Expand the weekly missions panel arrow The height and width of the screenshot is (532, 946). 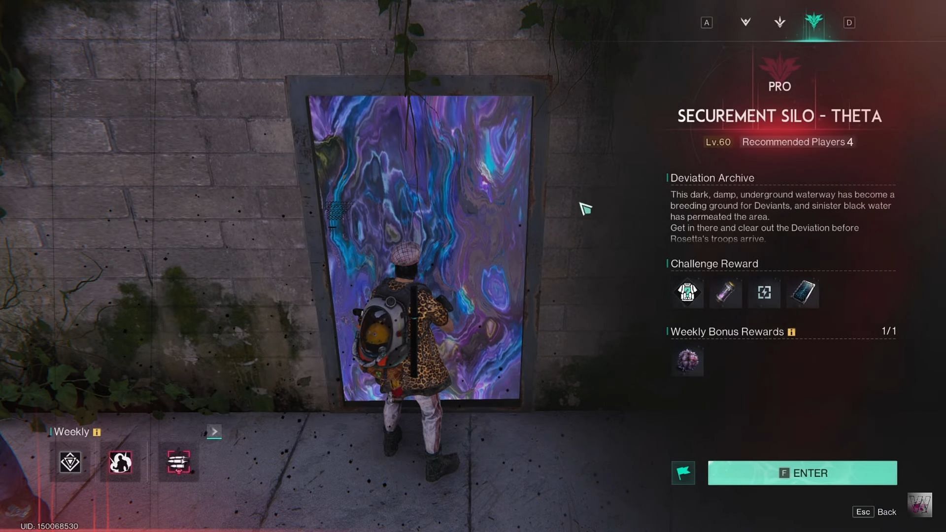(x=213, y=432)
